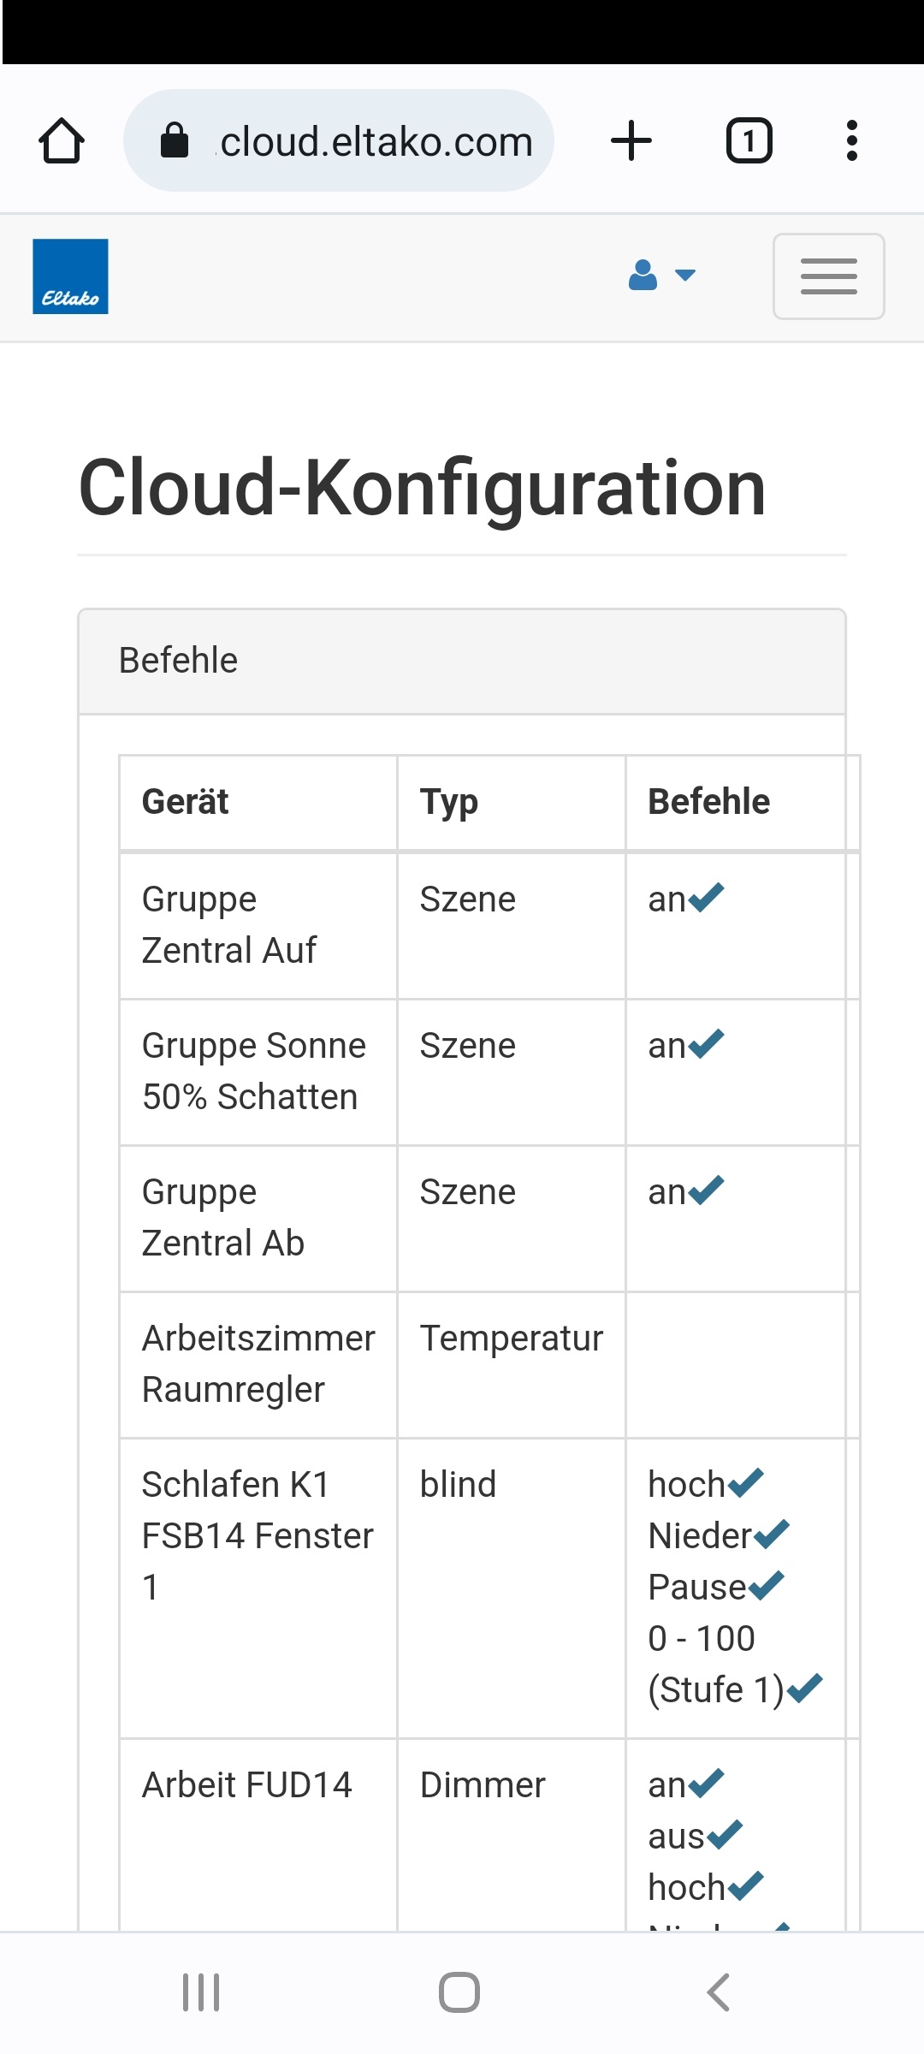Show open tabs switcher

[x=749, y=141]
